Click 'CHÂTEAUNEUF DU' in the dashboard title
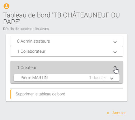Viewport: 135px width, 120px height. pos(91,15)
